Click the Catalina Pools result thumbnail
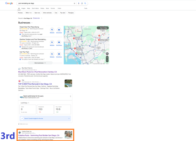196x141 pixels. (x=68, y=135)
